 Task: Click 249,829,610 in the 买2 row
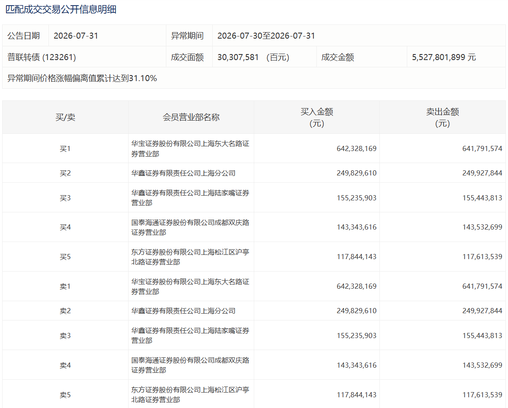[x=356, y=173]
